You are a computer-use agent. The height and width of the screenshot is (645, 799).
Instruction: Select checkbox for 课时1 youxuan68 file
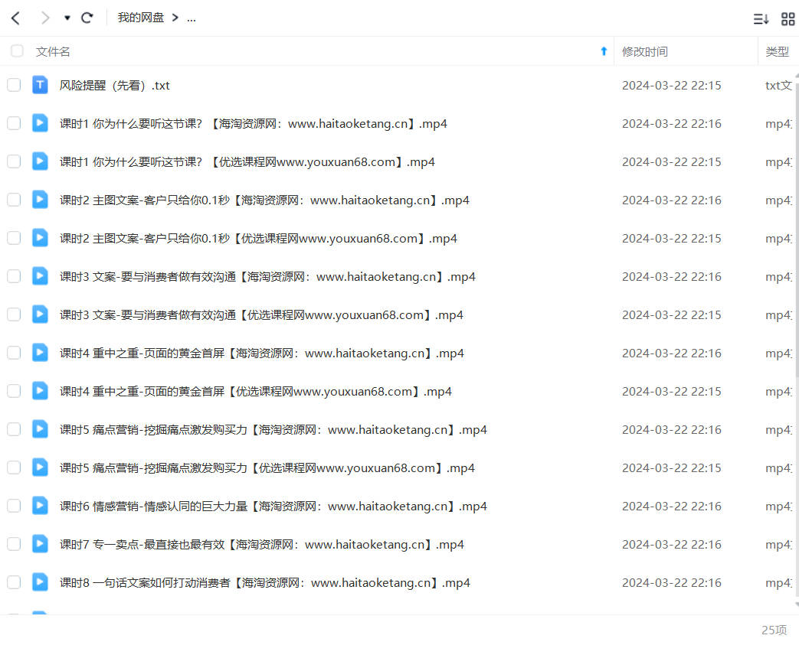coord(14,161)
